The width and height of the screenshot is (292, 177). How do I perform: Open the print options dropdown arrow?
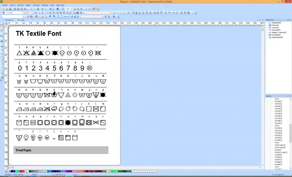[x=27, y=9]
